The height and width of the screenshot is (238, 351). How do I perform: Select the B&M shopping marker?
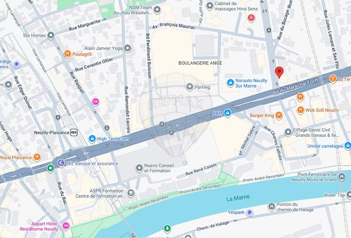point(228,113)
